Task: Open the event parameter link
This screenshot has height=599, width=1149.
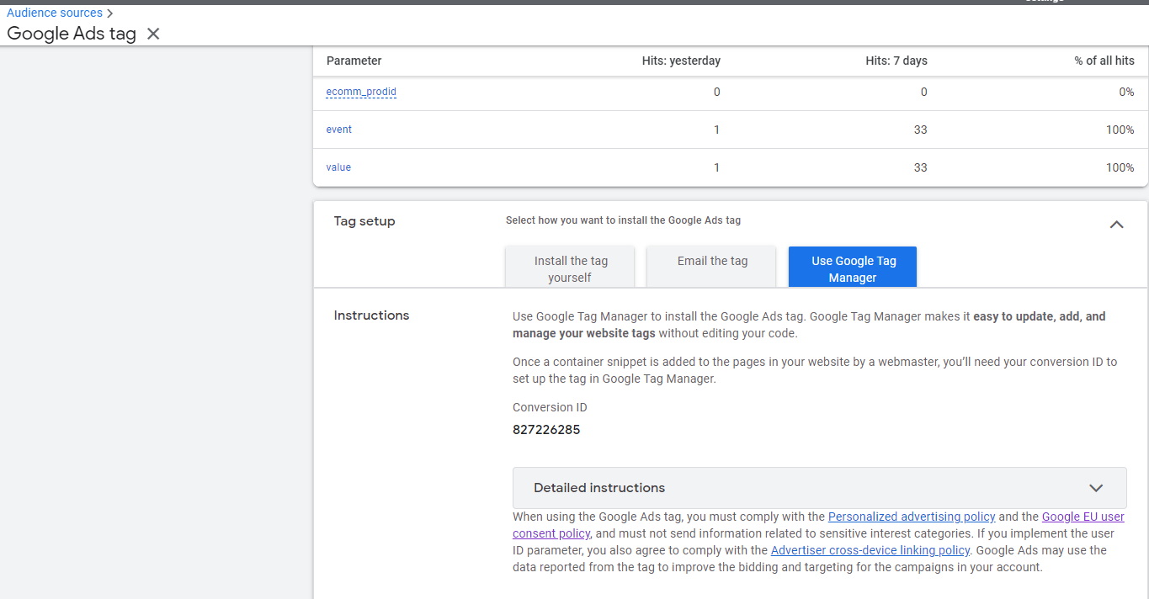Action: (x=339, y=130)
